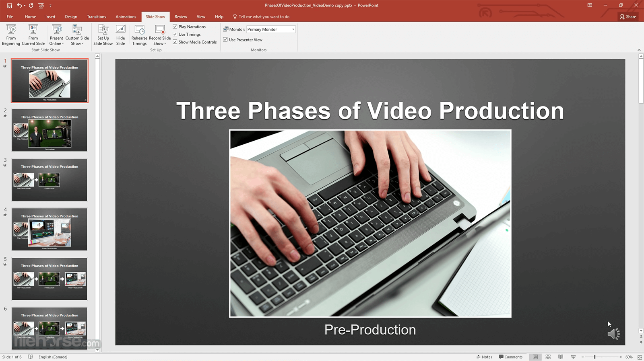644x361 pixels.
Task: Go to previous slide arrow in scrollbar
Action: tap(641, 336)
